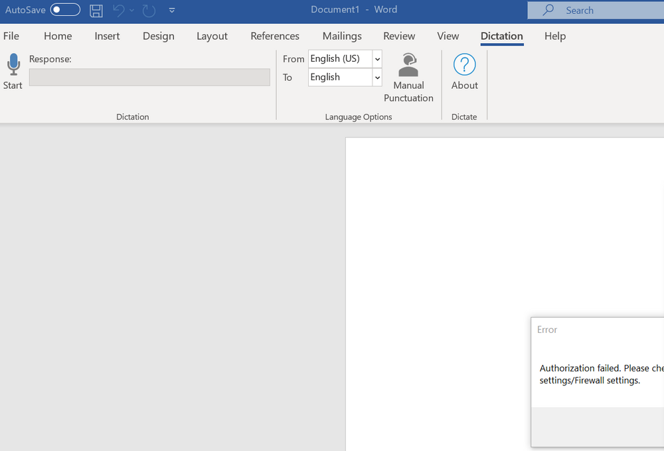Switch to the Insert tab
This screenshot has width=664, height=451.
pos(107,36)
